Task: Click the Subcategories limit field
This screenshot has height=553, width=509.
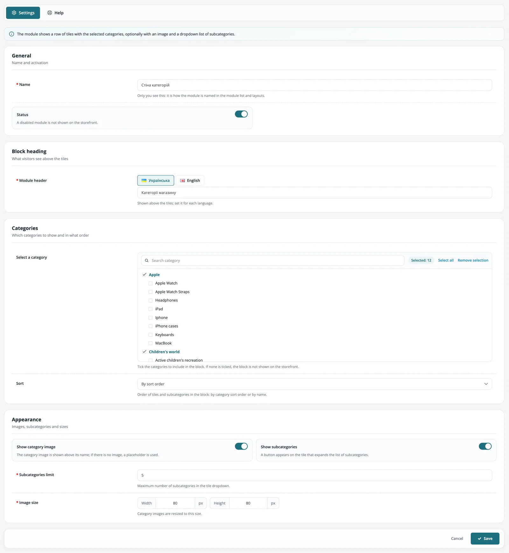Action: click(315, 475)
